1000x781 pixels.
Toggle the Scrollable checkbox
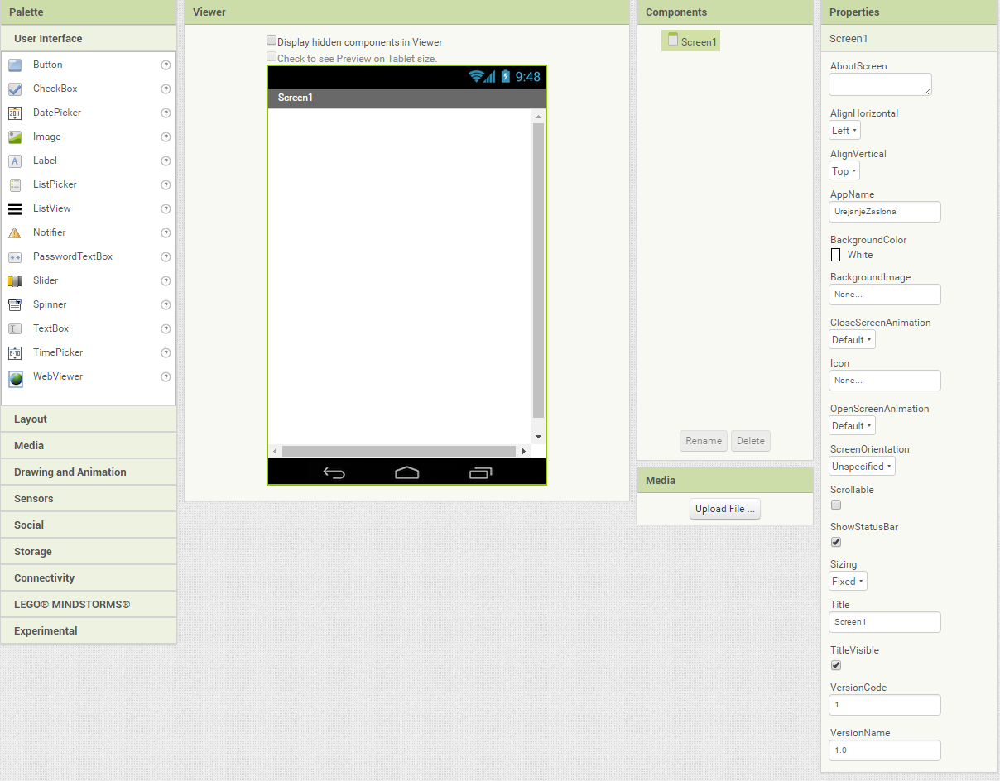836,505
